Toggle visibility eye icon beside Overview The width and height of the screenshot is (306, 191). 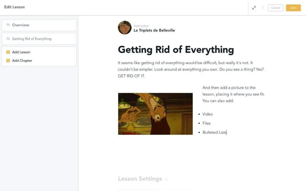(x=8, y=25)
